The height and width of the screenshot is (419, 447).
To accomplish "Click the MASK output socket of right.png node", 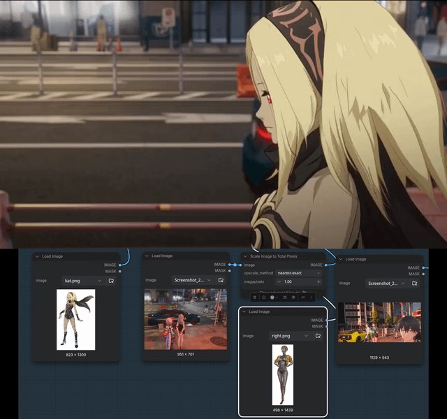I will pos(327,326).
